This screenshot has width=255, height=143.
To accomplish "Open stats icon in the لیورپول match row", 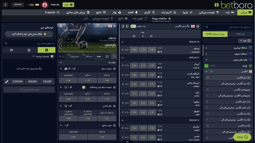I will [158, 114].
